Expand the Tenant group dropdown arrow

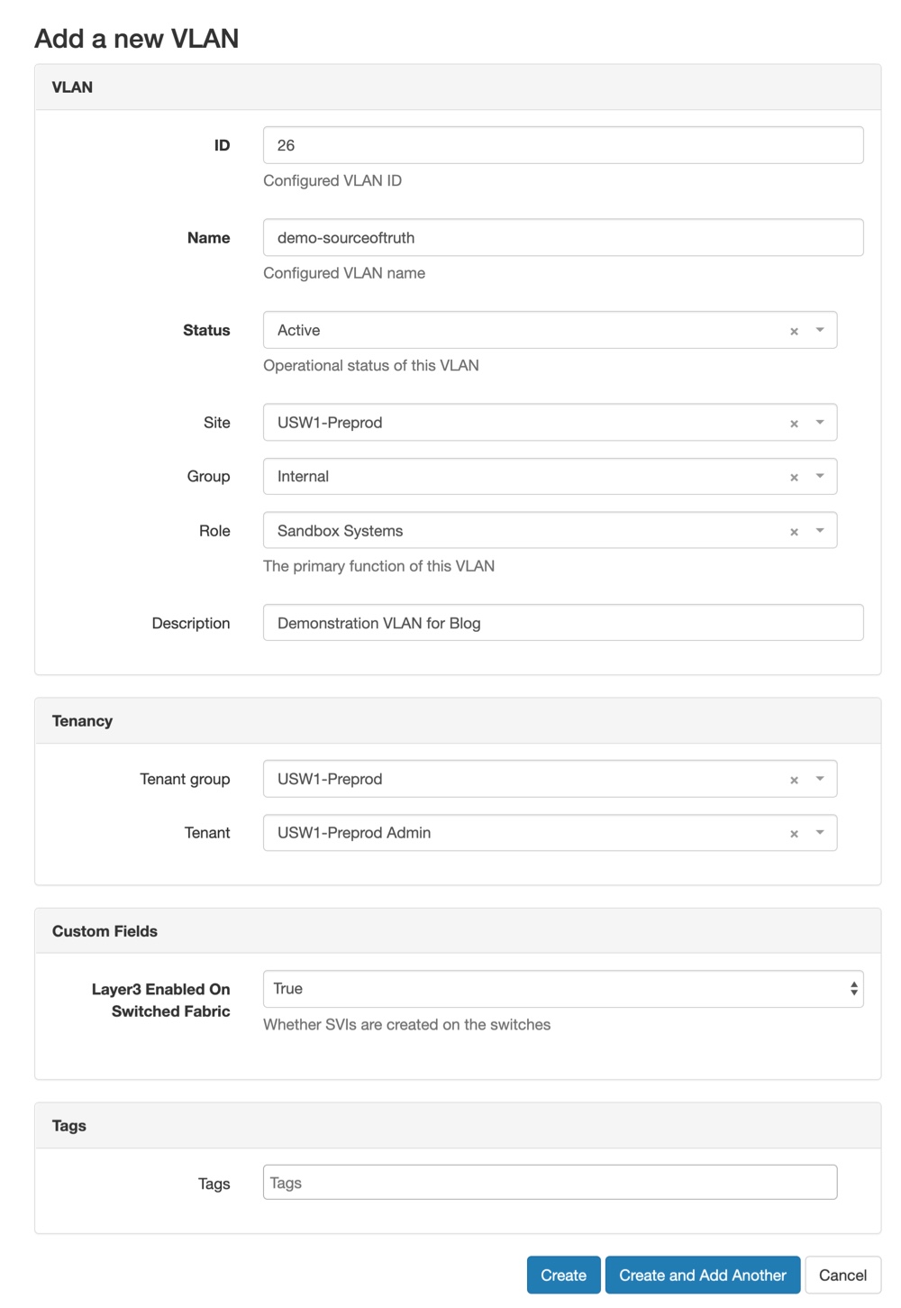coord(820,780)
